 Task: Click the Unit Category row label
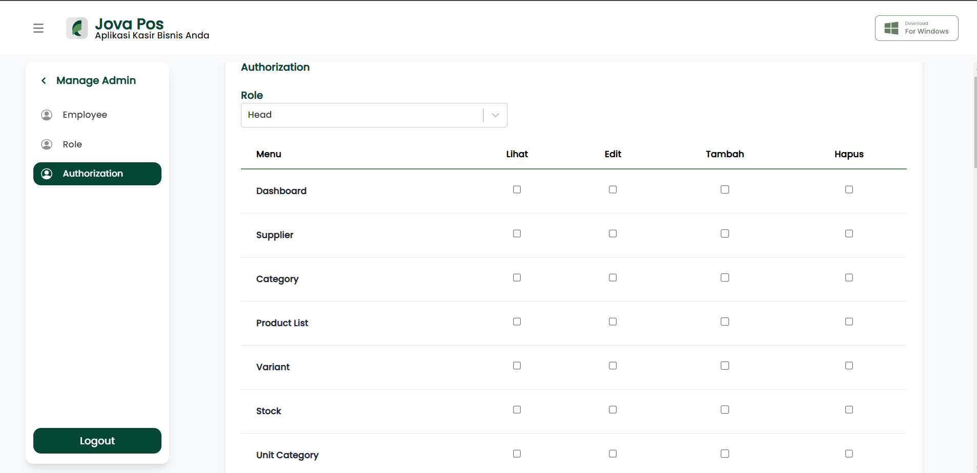click(287, 455)
